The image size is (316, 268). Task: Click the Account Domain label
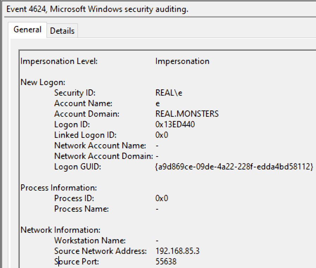87,114
